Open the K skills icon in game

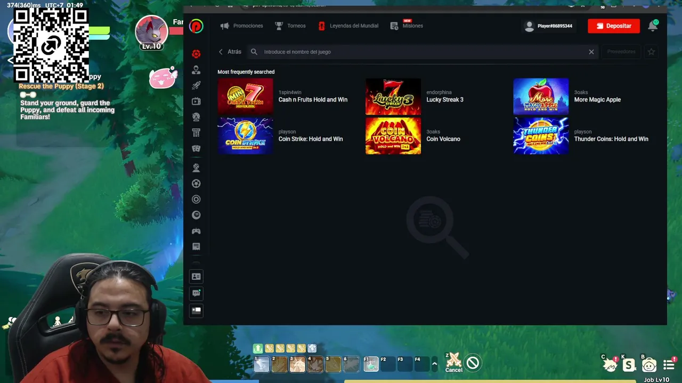[629, 365]
